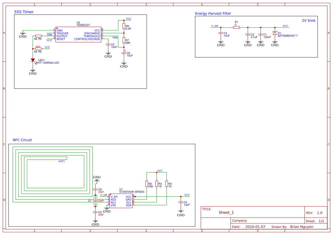The image size is (333, 235).
Task: Click the "2V 5mA" annotation text
Action: [x=309, y=21]
